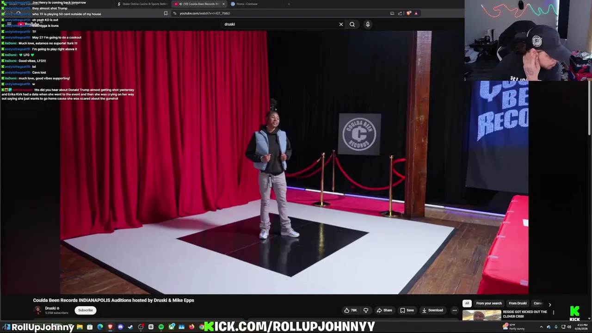
Task: Clear the YouTube search text with X
Action: point(341,24)
